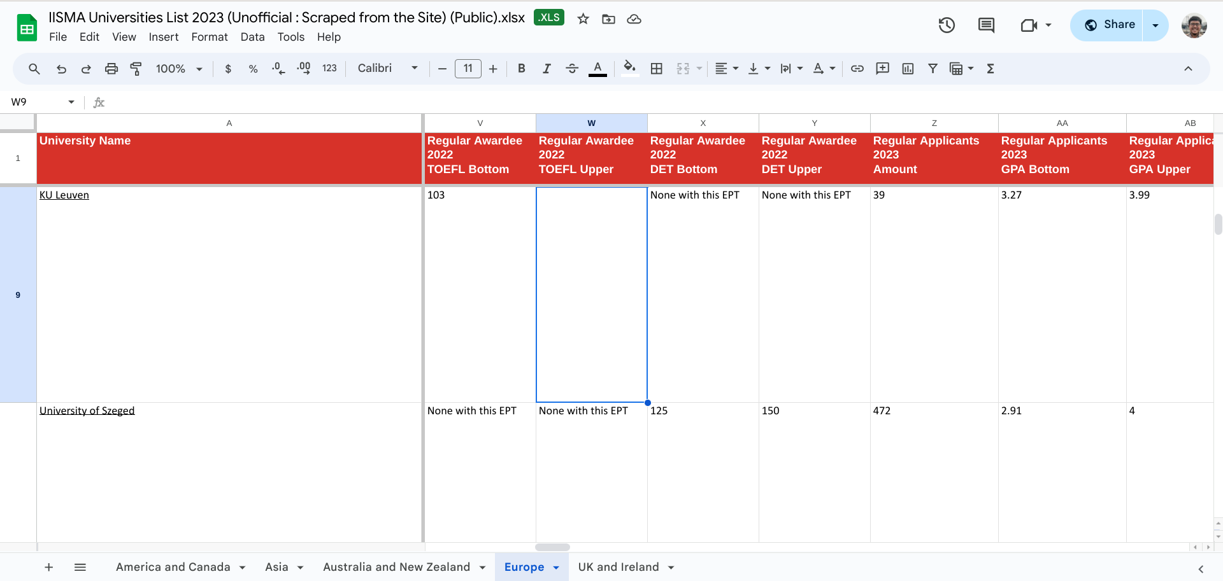Switch to UK and Ireland sheet

(619, 567)
